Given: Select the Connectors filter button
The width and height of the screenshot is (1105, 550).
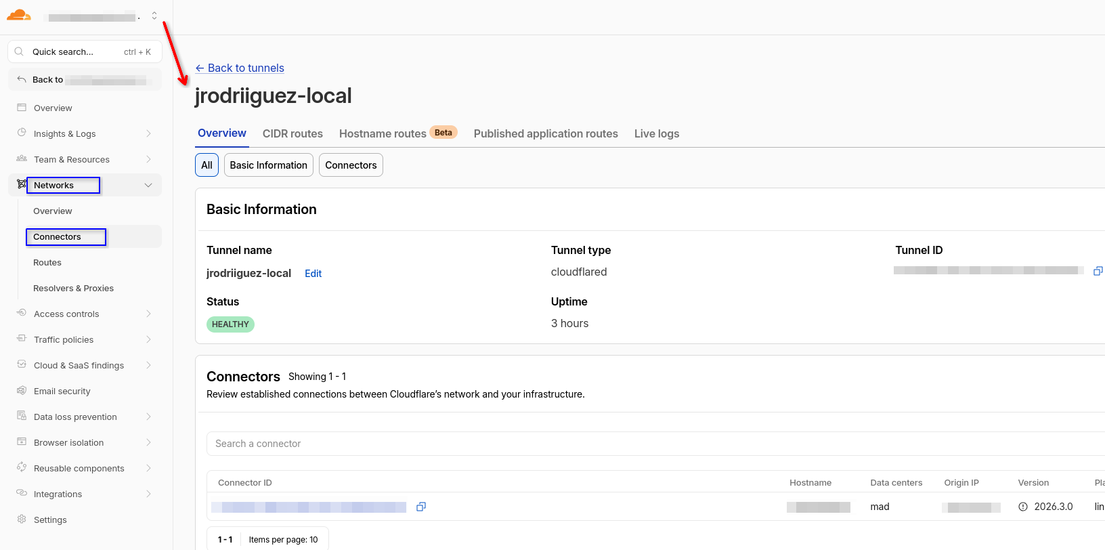Looking at the screenshot, I should coord(351,165).
